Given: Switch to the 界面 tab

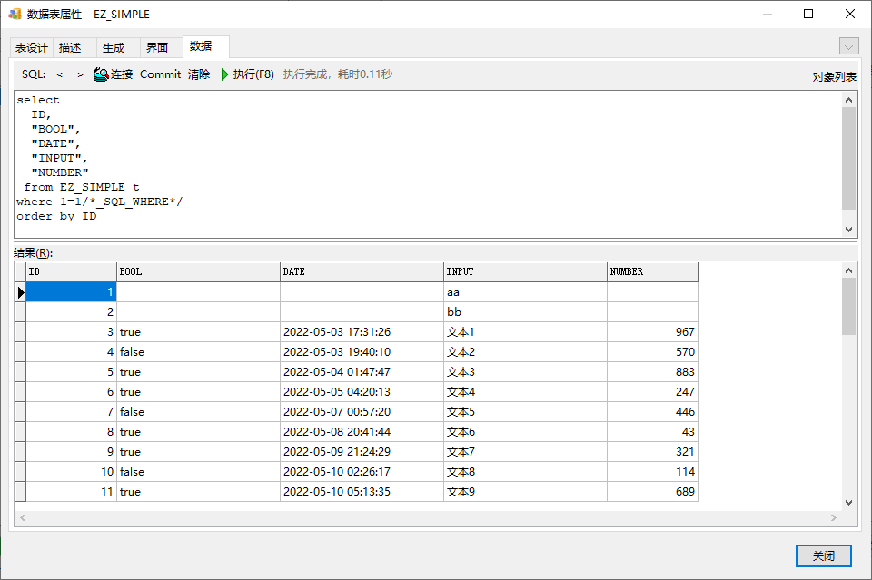Looking at the screenshot, I should [157, 48].
